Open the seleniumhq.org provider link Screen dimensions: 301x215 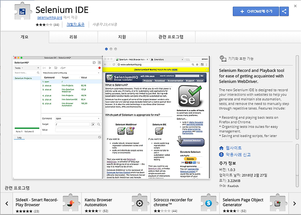point(50,18)
